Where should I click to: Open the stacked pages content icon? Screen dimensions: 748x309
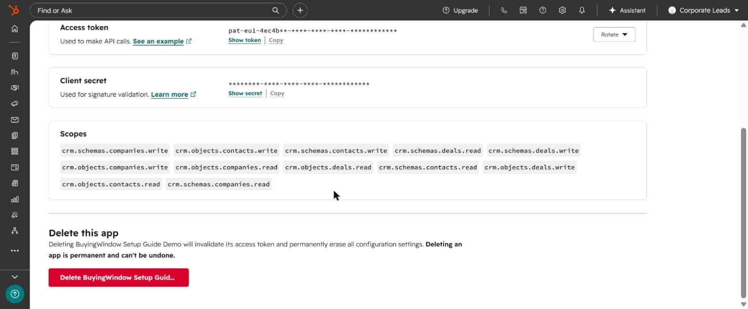click(x=15, y=135)
